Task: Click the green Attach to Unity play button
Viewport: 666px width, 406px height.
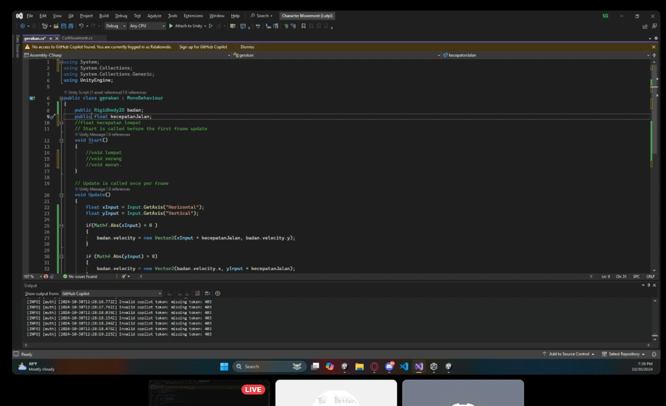Action: click(171, 26)
